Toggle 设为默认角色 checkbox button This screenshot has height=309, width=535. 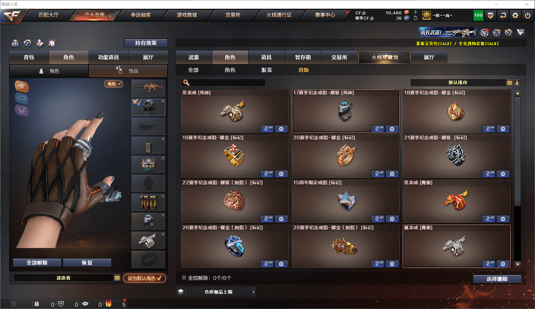[145, 278]
